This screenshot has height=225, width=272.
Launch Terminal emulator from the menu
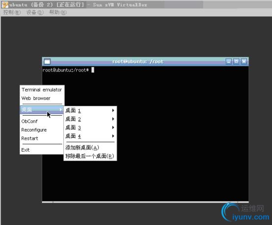click(x=42, y=90)
